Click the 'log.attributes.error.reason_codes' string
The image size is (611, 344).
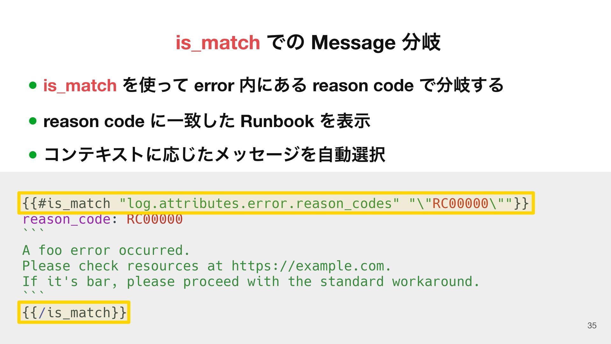[x=259, y=203]
